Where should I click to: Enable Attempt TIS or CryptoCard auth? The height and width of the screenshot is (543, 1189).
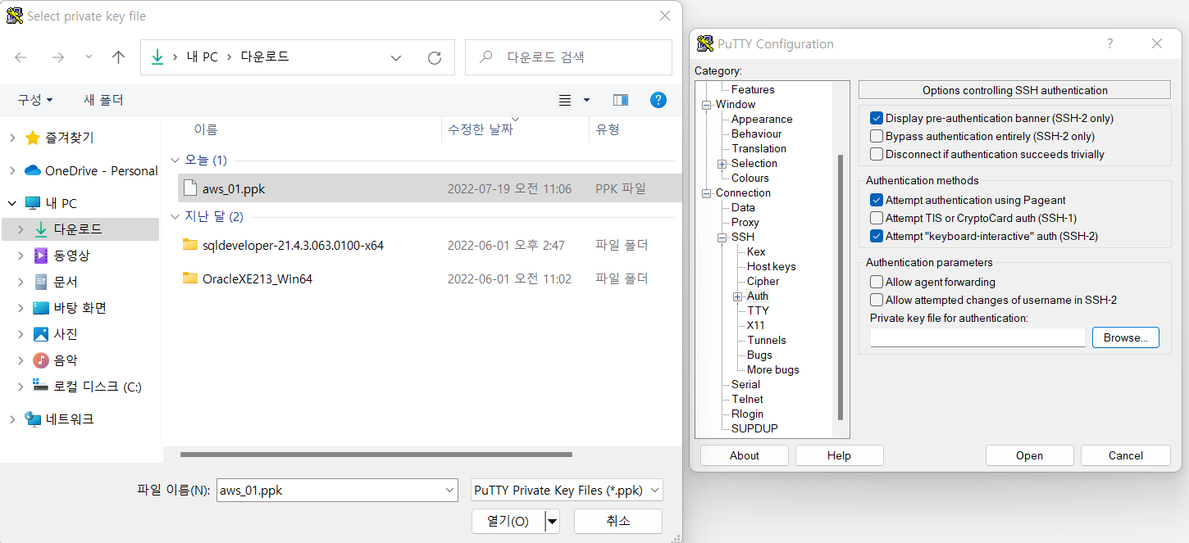point(877,218)
